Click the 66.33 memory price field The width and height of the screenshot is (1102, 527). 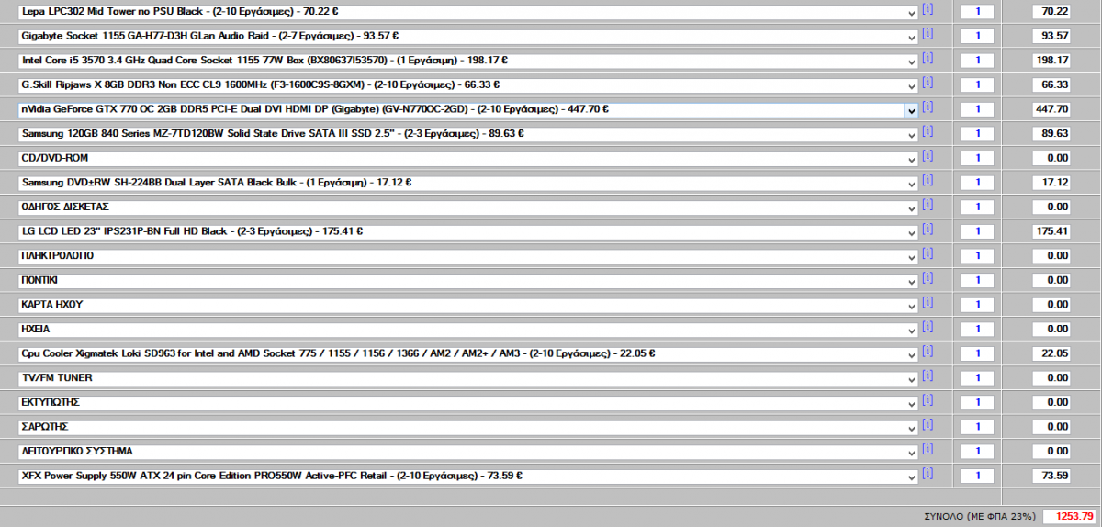pos(1051,85)
